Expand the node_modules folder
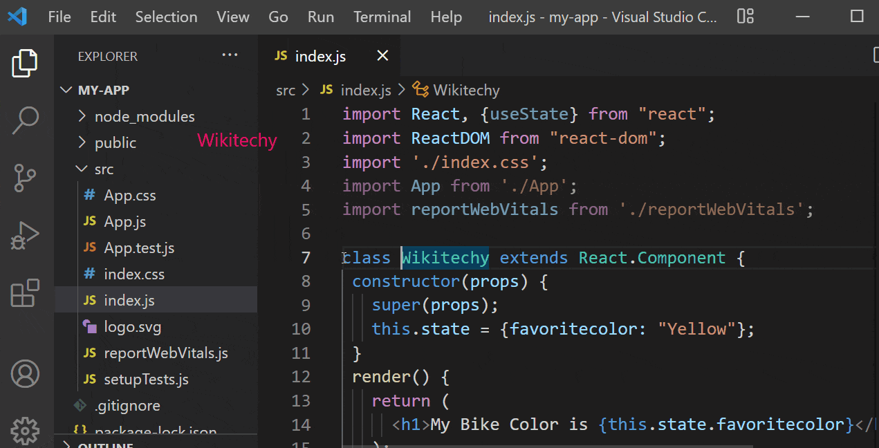879x448 pixels. pyautogui.click(x=145, y=117)
